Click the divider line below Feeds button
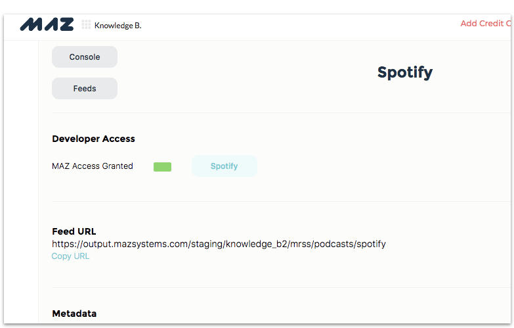The image size is (514, 328). point(281,112)
